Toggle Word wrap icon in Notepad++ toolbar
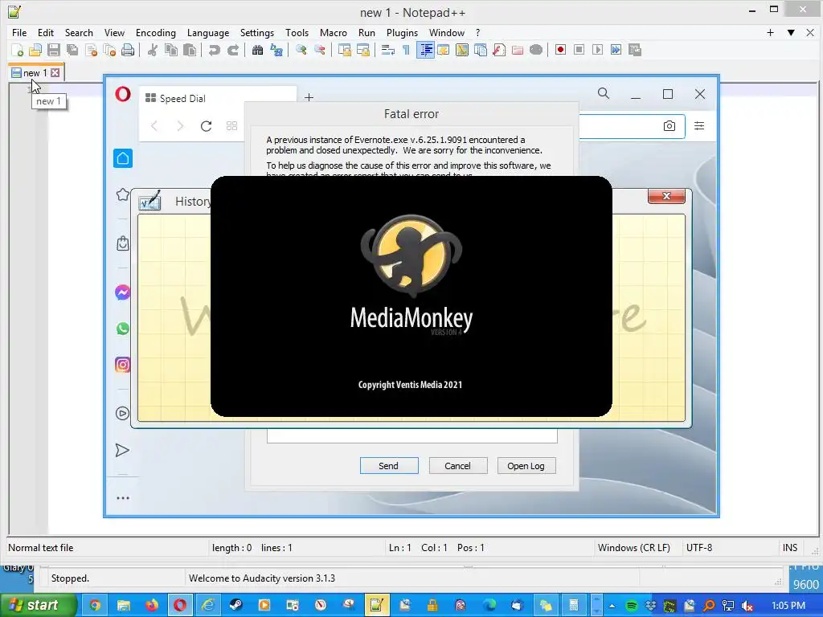Viewport: 823px width, 617px height. [x=388, y=50]
